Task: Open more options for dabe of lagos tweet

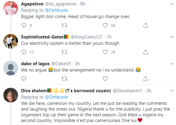Action: 171,64
